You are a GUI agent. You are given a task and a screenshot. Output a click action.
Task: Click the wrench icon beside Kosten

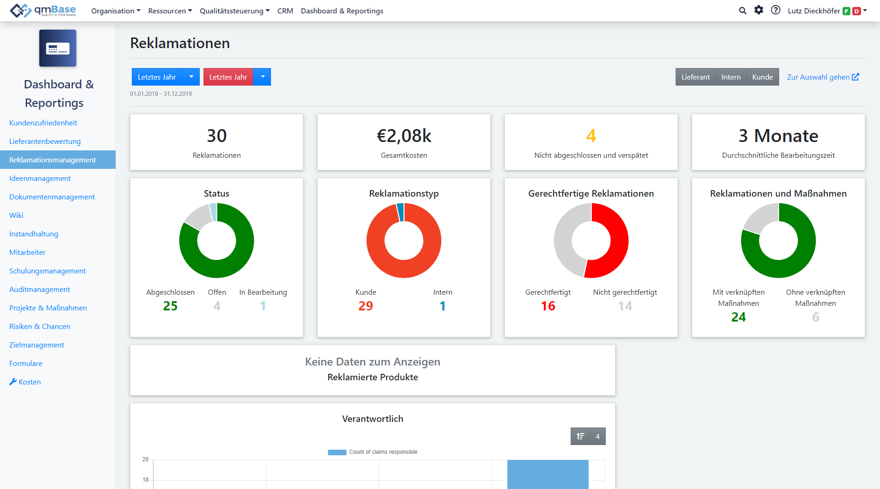coord(13,382)
